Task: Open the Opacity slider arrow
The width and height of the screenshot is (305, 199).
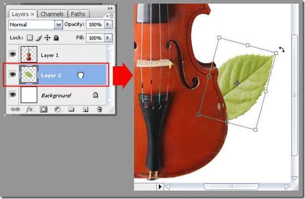Action: pos(108,24)
